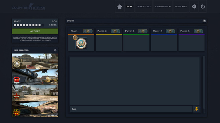Click the 9/10 ready count
This screenshot has height=123, width=220.
54,21
